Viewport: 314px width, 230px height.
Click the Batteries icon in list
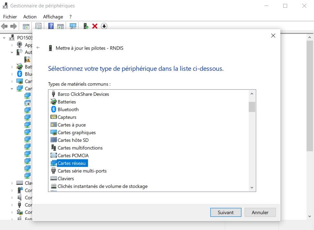pos(53,102)
